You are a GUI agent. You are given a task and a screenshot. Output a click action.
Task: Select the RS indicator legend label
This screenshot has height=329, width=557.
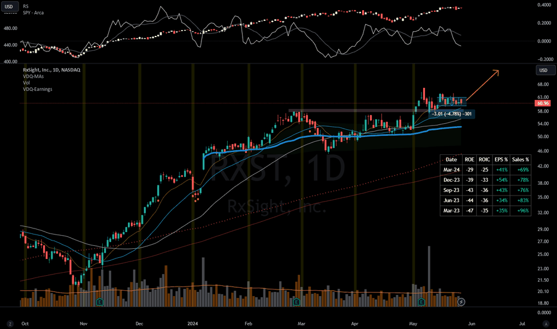26,7
